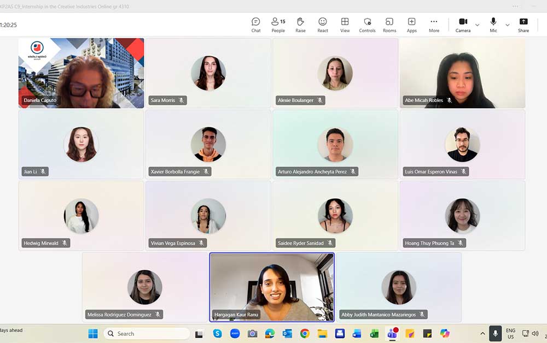
Task: Open the React emoji menu
Action: 323,25
